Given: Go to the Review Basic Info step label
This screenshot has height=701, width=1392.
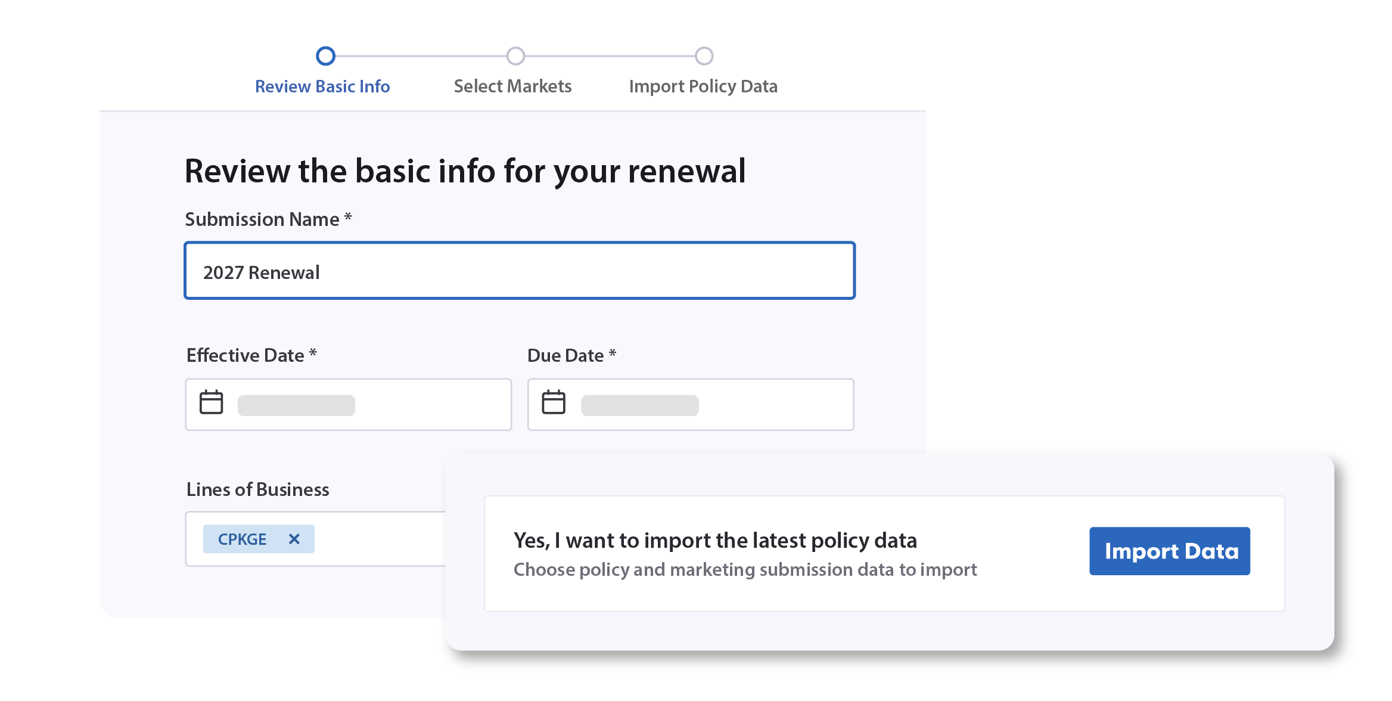Looking at the screenshot, I should 322,86.
